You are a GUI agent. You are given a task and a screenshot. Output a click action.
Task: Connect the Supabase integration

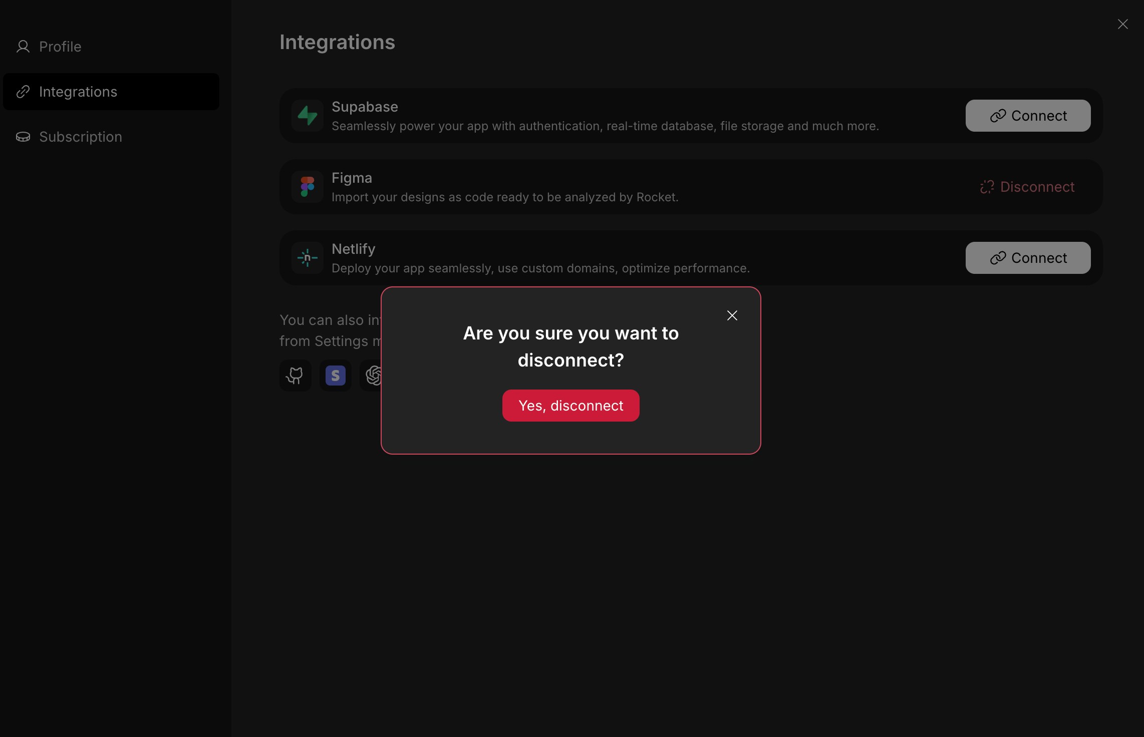pos(1028,116)
